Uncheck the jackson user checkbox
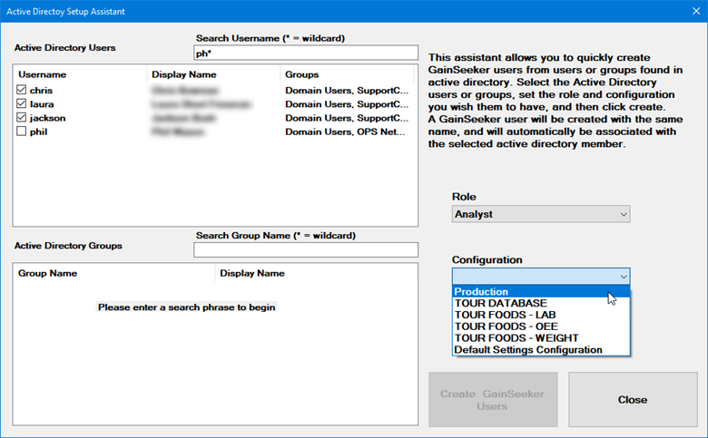The image size is (708, 438). [x=23, y=118]
